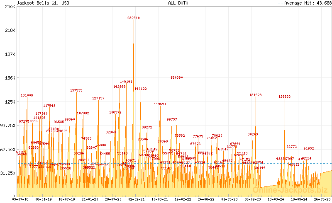This screenshot has width=332, height=203.
Task: Click the 127197 peak label
Action: (98, 98)
